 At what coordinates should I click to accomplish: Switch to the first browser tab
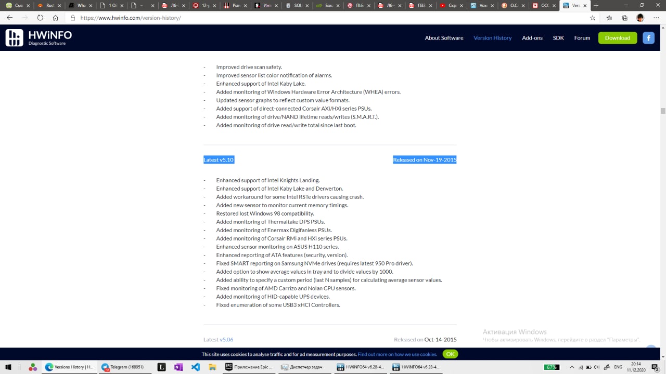click(18, 6)
